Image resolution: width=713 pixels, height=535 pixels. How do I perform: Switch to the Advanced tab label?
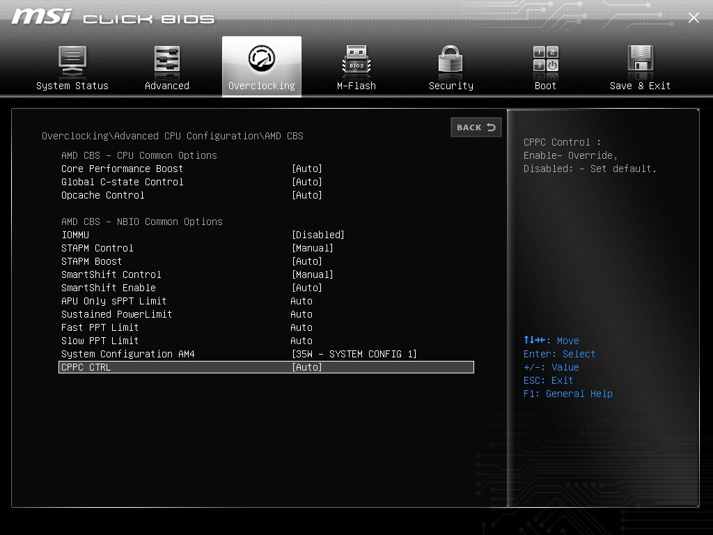[167, 86]
